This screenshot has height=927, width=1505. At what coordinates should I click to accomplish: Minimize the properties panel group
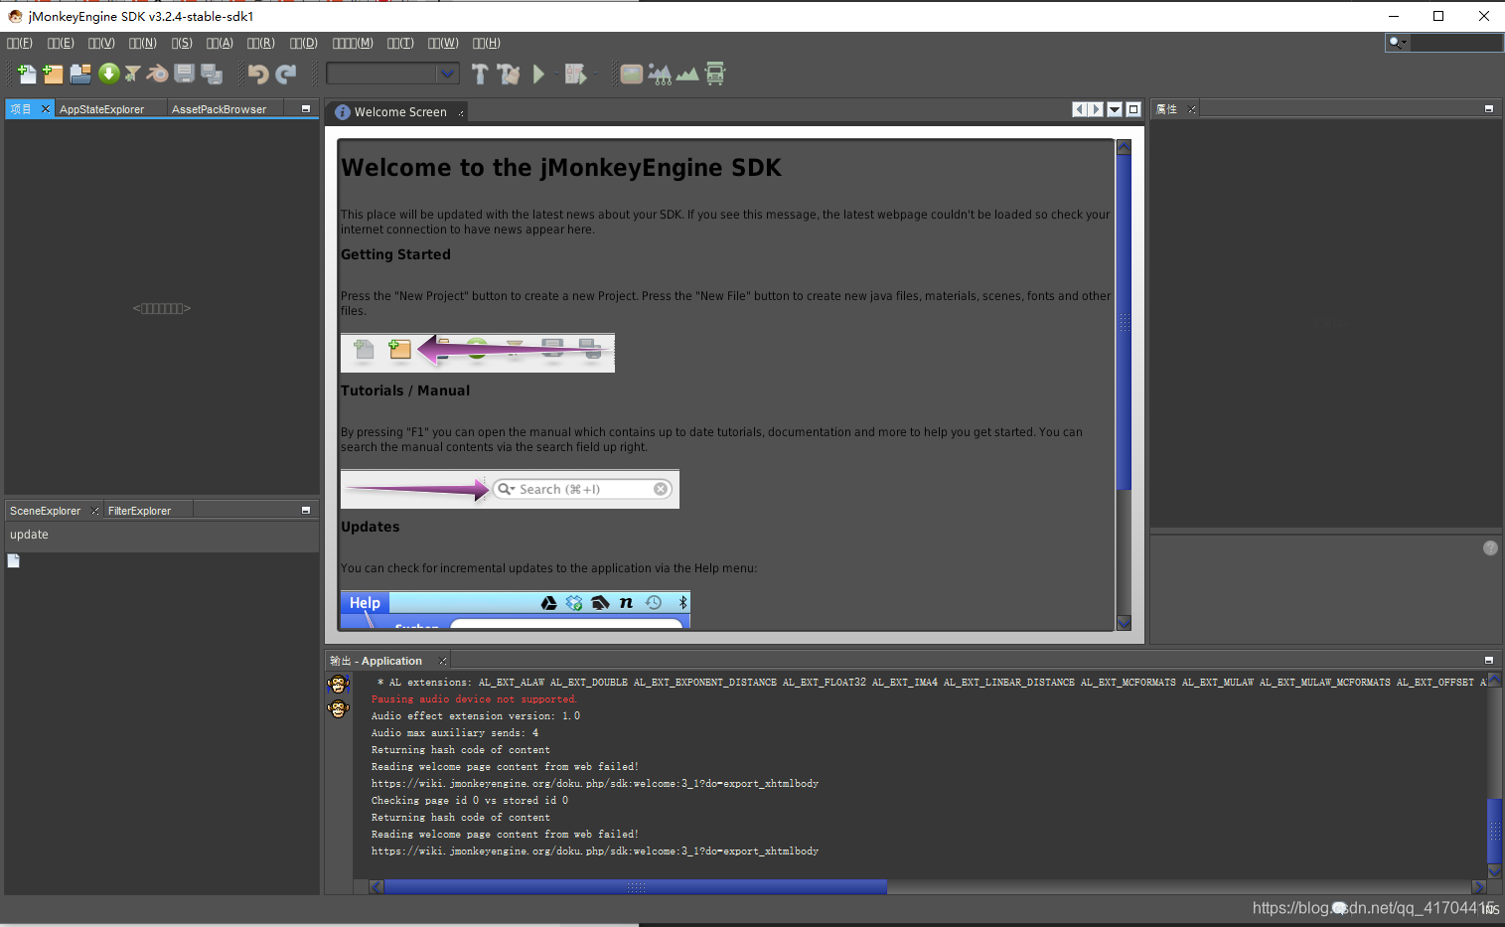click(1489, 108)
